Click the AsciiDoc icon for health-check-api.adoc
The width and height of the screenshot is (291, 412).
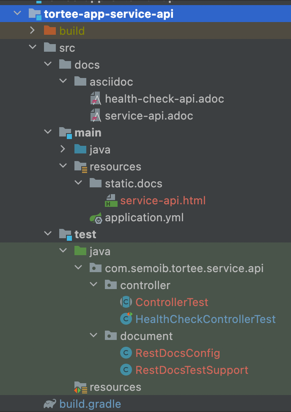(x=96, y=99)
